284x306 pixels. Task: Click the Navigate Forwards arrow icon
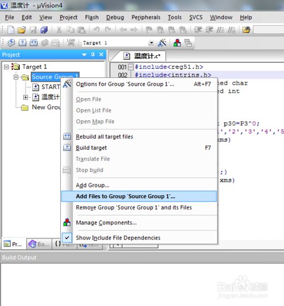(x=134, y=30)
